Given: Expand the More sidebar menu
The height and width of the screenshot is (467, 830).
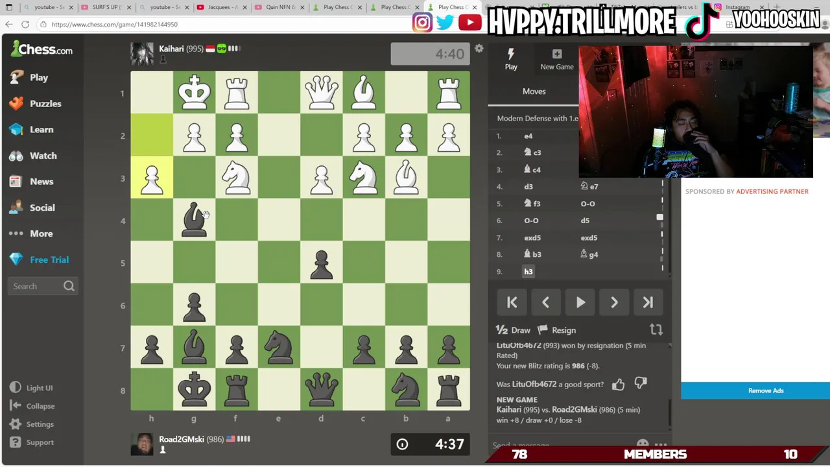Looking at the screenshot, I should (x=31, y=233).
